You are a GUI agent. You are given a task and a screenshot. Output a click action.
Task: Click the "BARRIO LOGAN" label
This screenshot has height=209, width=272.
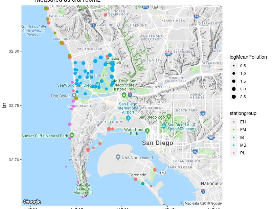pyautogui.click(x=180, y=167)
